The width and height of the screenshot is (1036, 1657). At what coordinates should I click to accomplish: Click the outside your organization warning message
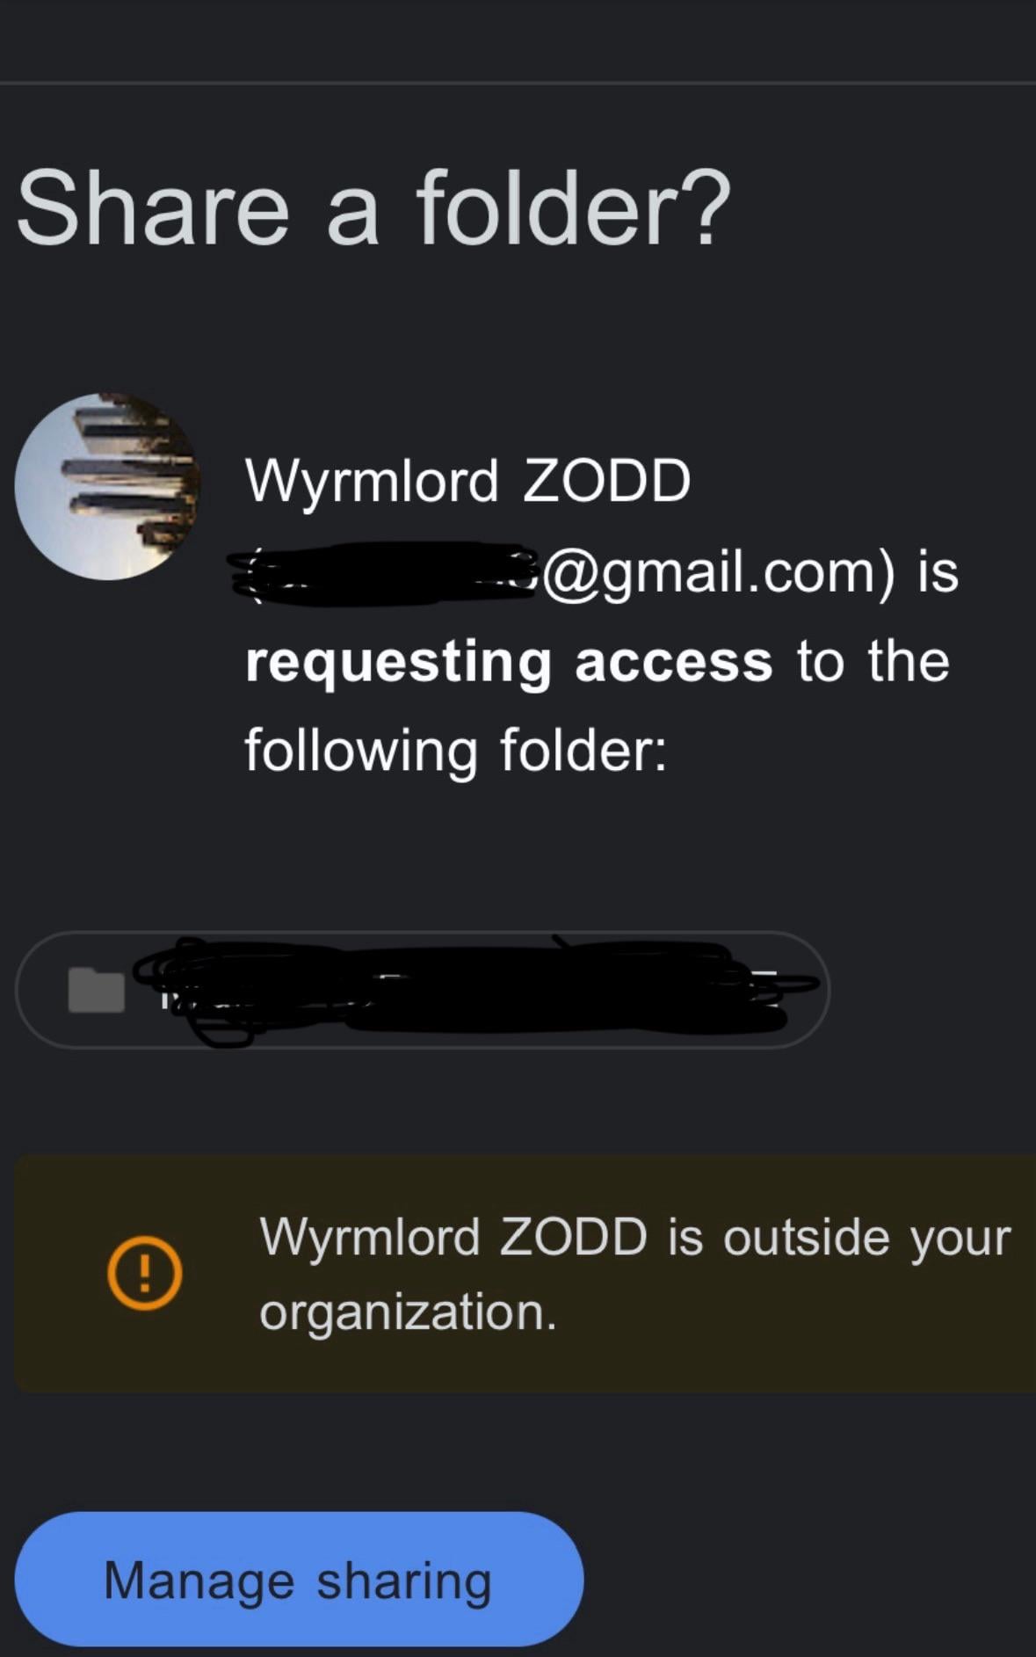(x=634, y=1274)
